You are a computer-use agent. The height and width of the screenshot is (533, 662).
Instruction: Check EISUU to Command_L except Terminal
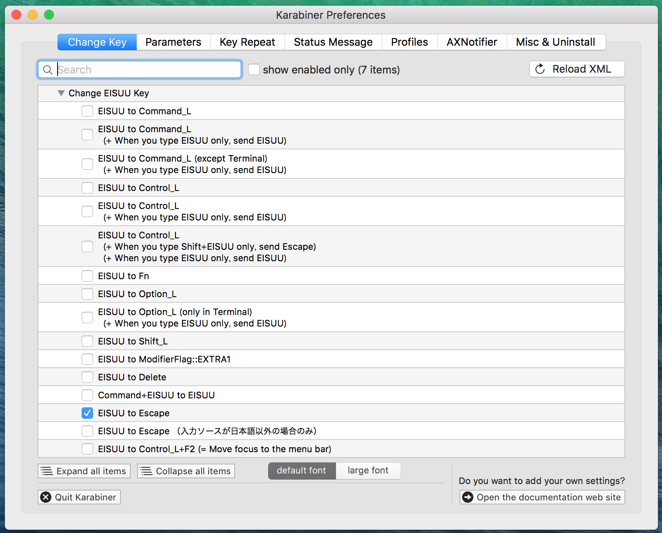[x=87, y=164]
